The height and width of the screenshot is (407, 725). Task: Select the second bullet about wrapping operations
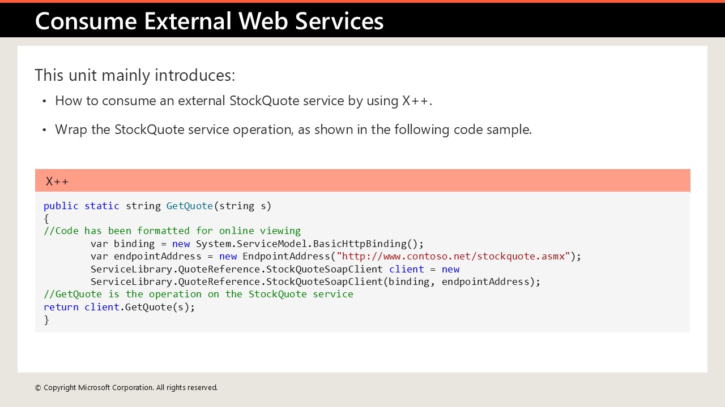click(293, 129)
